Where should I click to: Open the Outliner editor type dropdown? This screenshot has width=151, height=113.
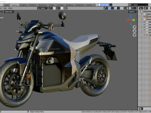pyautogui.click(x=141, y=8)
